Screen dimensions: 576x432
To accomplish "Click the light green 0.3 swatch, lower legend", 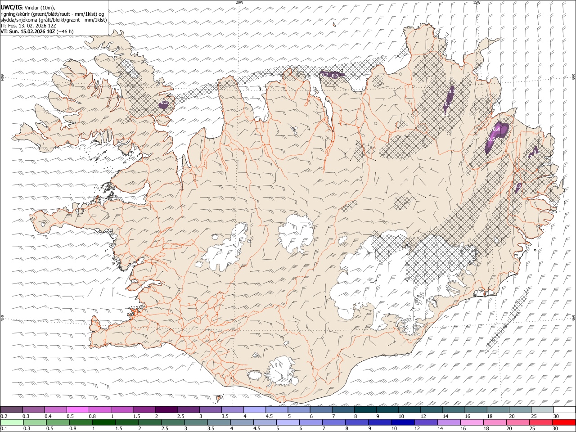I will [35, 422].
